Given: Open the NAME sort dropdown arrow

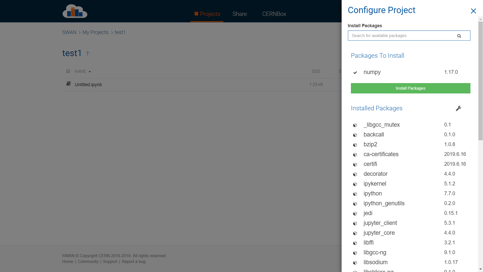Looking at the screenshot, I should (90, 72).
